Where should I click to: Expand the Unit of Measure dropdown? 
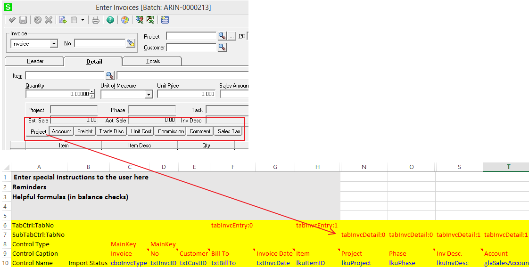click(x=149, y=94)
